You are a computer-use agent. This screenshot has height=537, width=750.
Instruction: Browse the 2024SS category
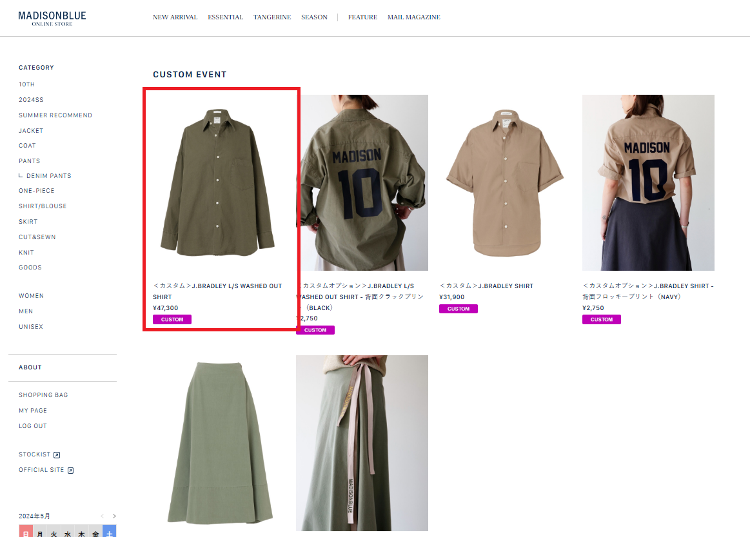point(31,99)
